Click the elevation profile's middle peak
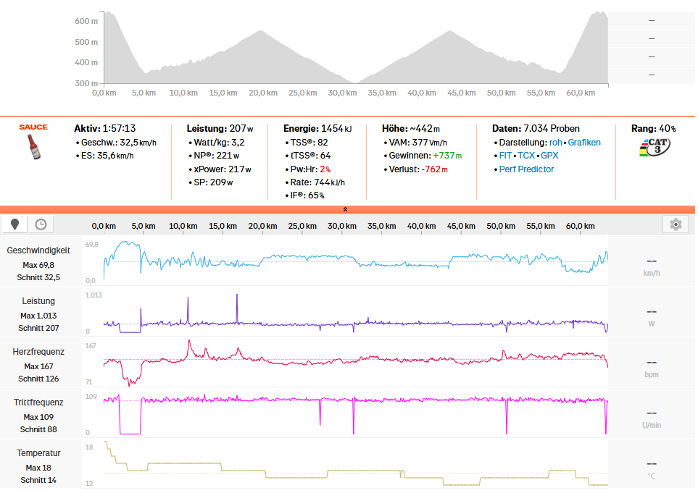Screen dimensions: 698x493 click(x=261, y=31)
